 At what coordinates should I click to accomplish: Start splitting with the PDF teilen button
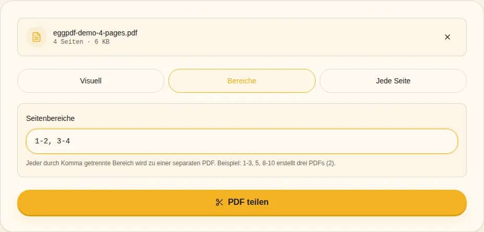click(x=242, y=203)
